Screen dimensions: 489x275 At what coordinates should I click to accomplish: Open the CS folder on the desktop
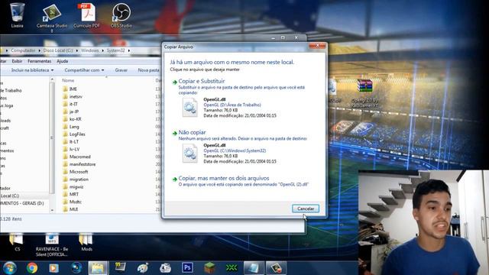[17, 242]
